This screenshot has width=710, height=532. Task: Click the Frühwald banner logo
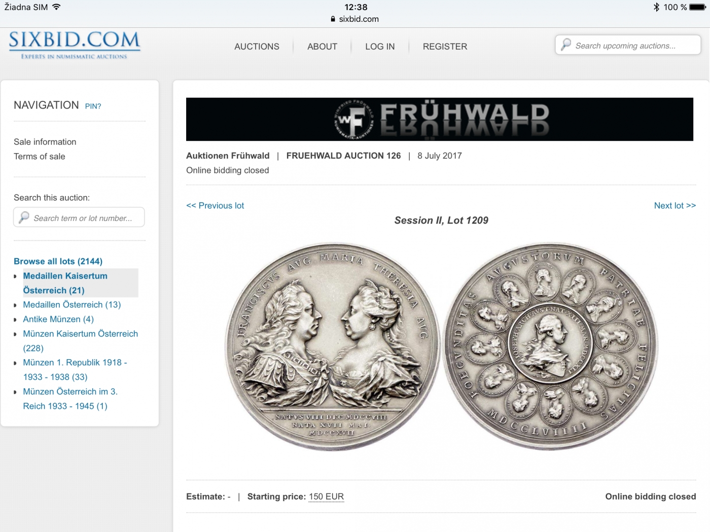pyautogui.click(x=440, y=119)
